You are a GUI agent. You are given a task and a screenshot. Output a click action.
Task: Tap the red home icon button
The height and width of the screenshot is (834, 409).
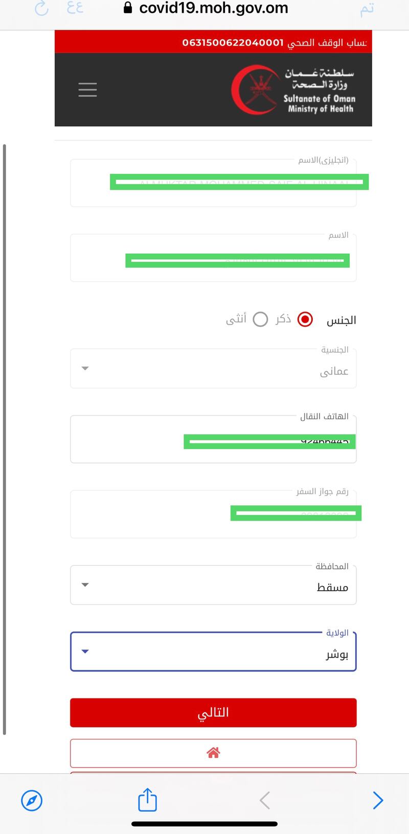coord(213,753)
